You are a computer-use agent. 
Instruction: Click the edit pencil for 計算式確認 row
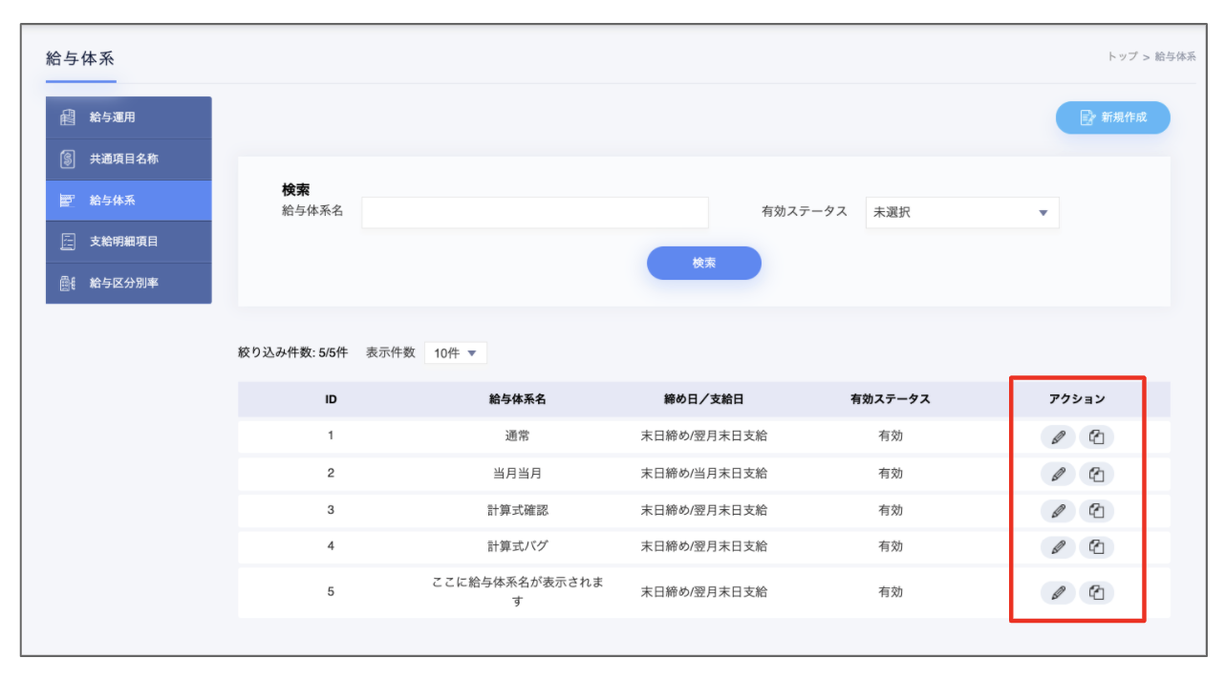[1058, 511]
